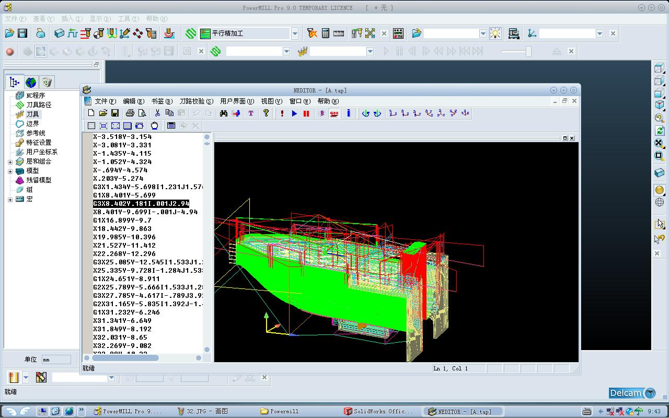Switch to the recycle bin tab in explorer

coord(47,82)
